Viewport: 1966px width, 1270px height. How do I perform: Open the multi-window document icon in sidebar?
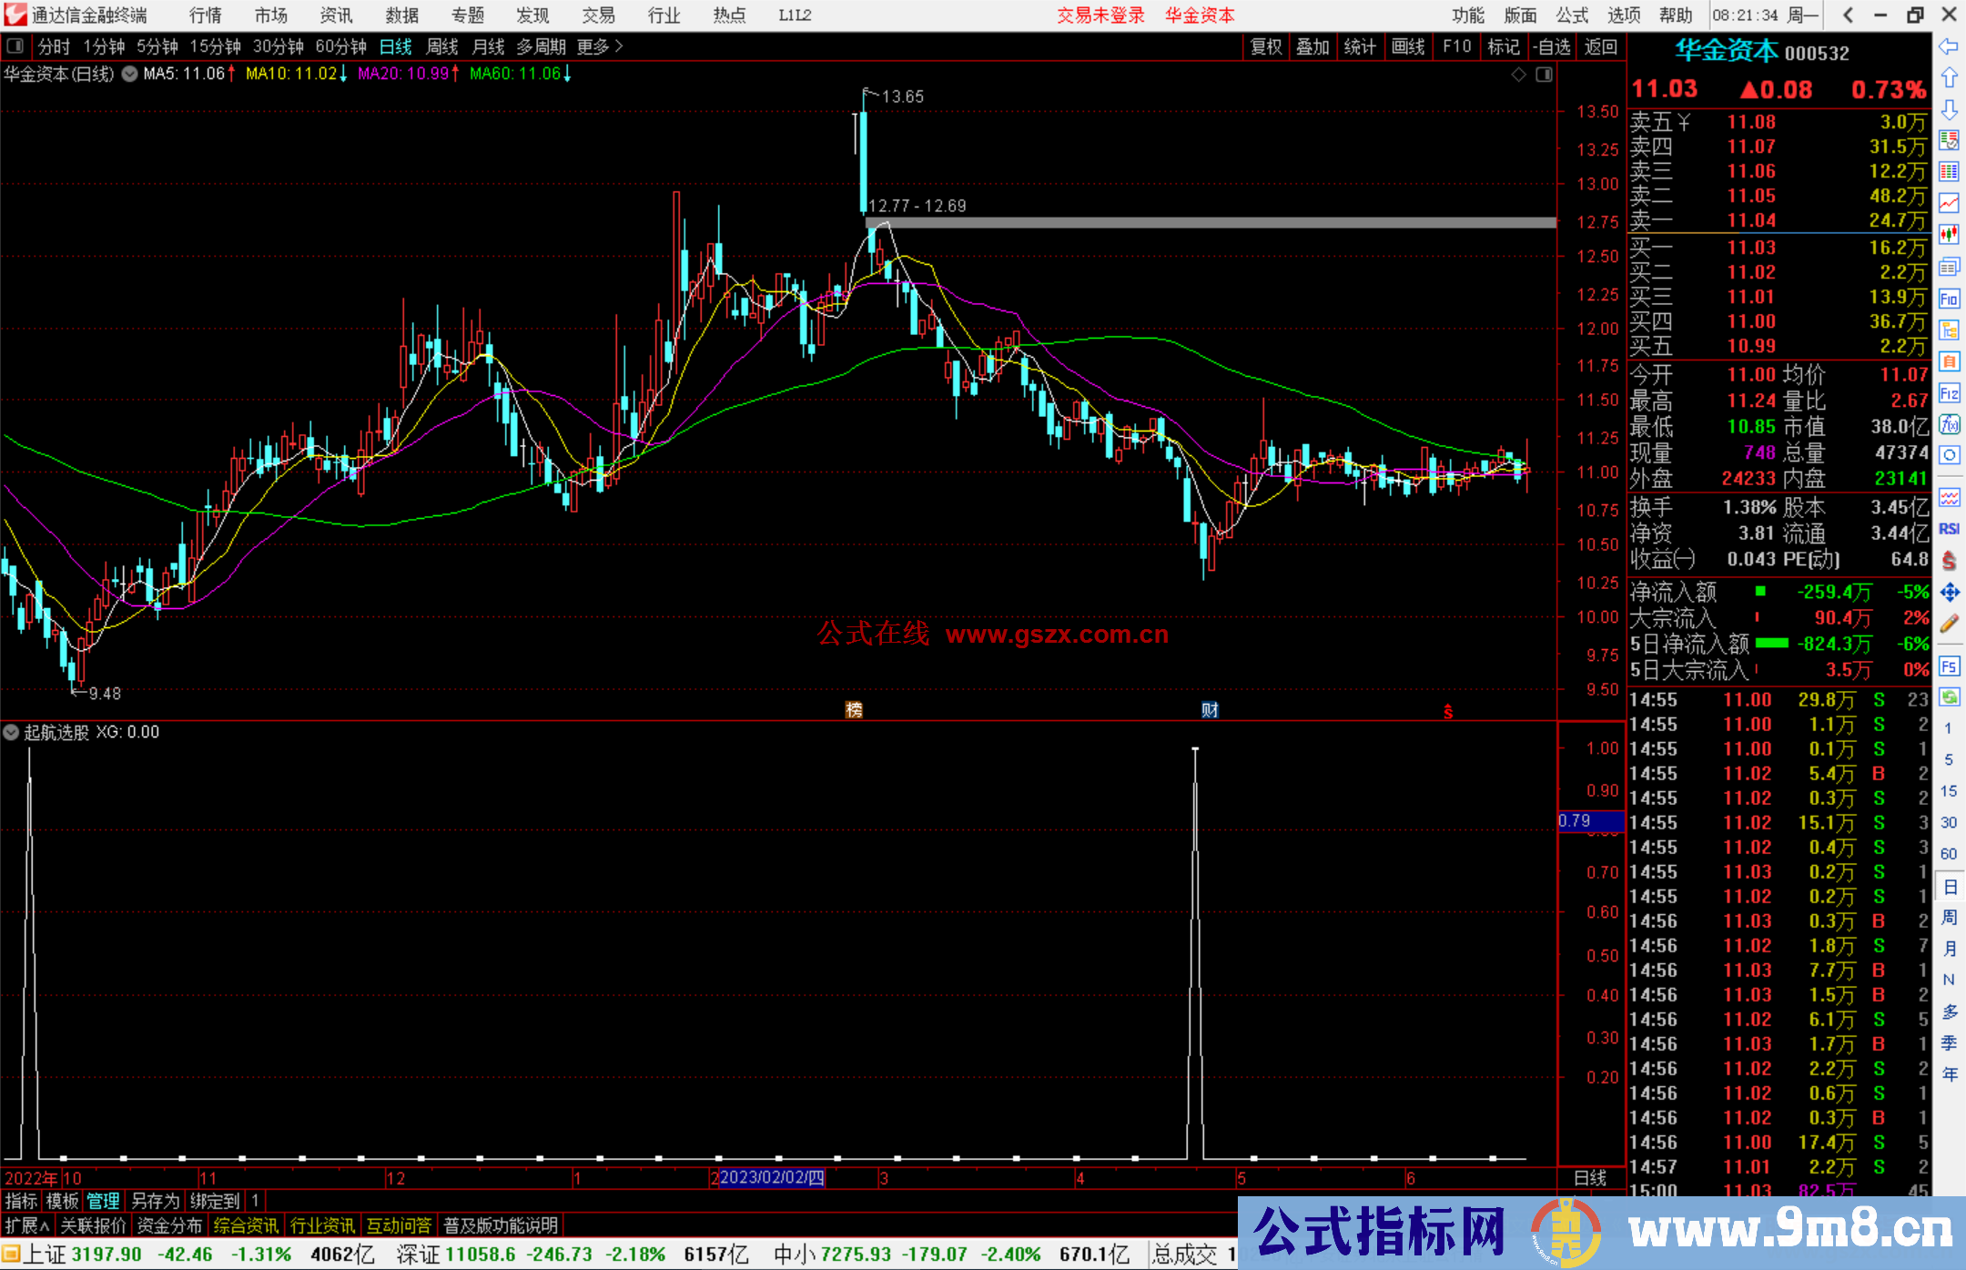[x=1949, y=267]
